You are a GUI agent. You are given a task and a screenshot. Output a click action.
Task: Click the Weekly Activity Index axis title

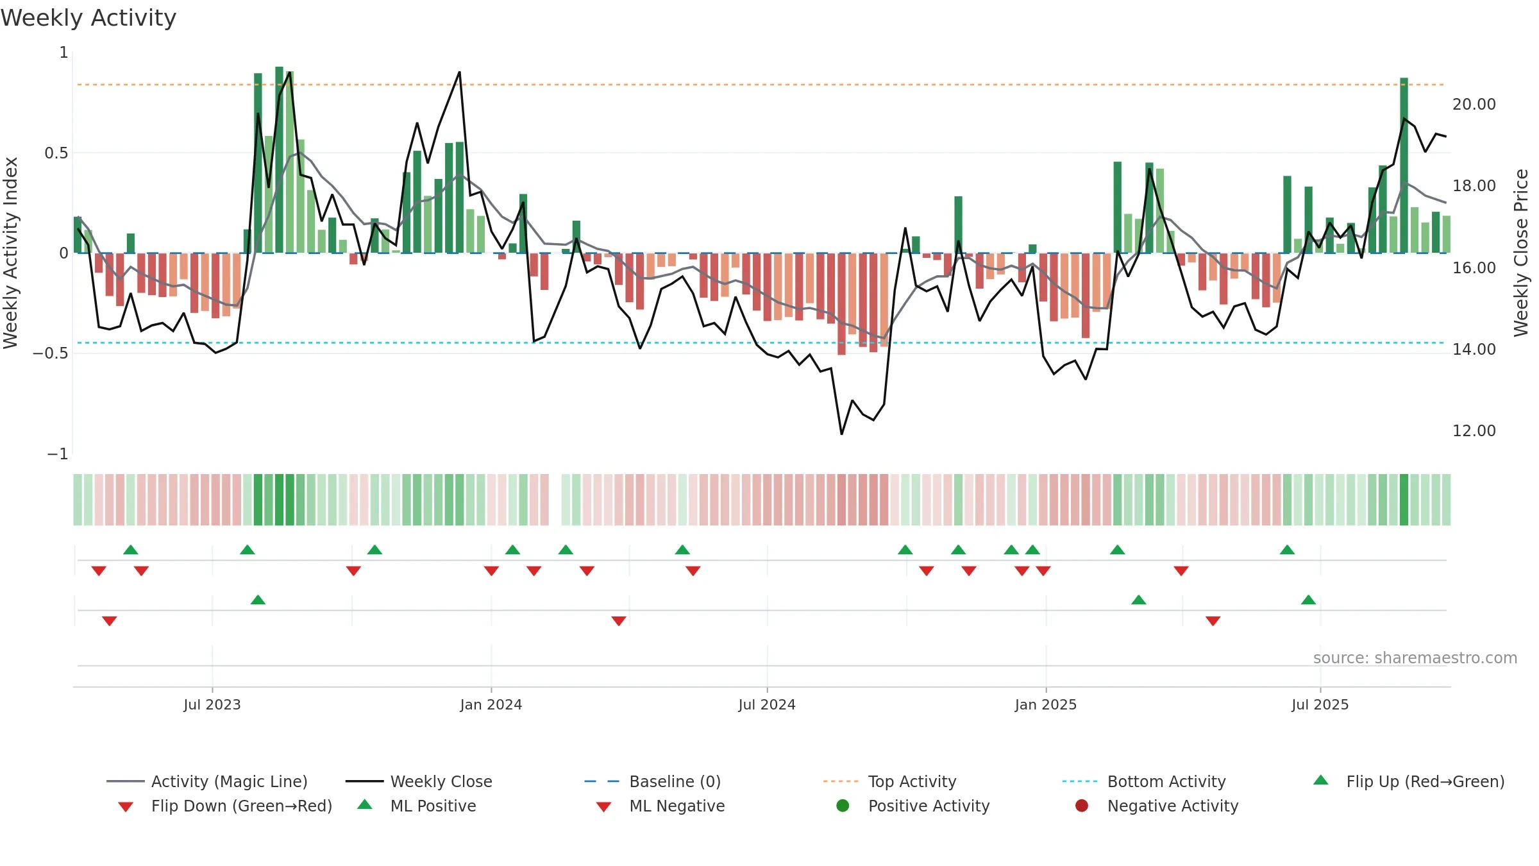(10, 253)
